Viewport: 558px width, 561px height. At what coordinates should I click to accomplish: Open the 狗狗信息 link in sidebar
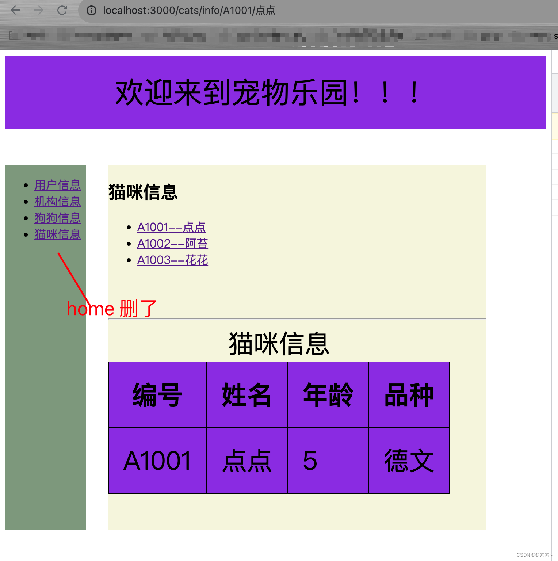57,218
